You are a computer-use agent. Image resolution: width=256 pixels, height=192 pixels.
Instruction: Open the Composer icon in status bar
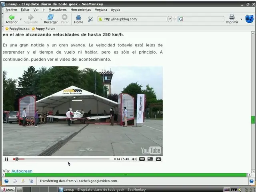[23, 181]
